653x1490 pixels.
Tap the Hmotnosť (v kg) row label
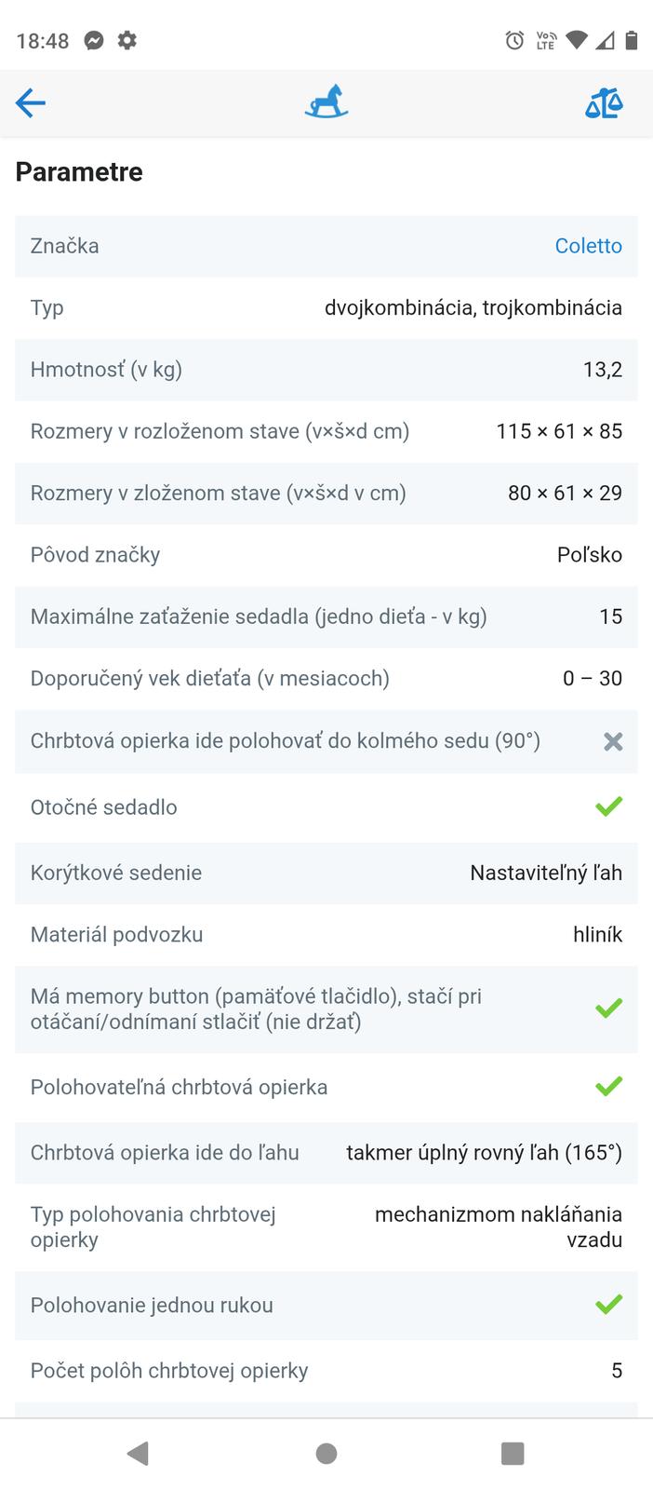tap(106, 370)
